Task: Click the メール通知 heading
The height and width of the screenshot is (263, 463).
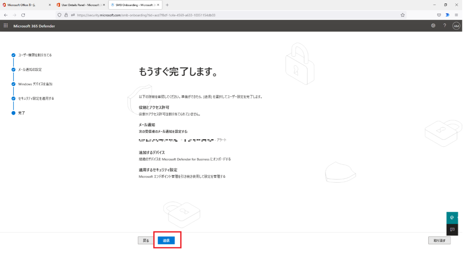Action: tap(147, 125)
